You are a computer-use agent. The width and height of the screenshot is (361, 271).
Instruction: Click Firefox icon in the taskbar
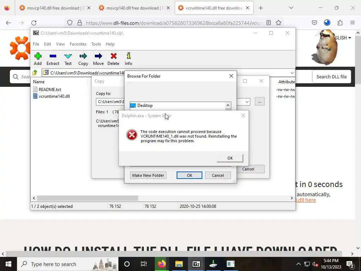161,264
